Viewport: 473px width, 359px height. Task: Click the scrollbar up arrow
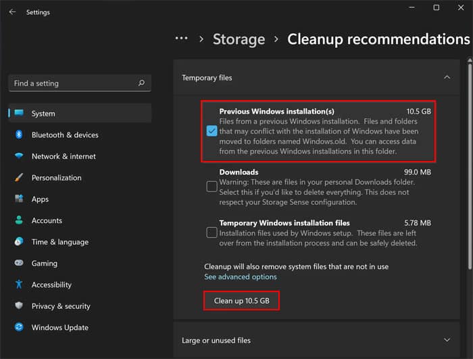pyautogui.click(x=470, y=60)
